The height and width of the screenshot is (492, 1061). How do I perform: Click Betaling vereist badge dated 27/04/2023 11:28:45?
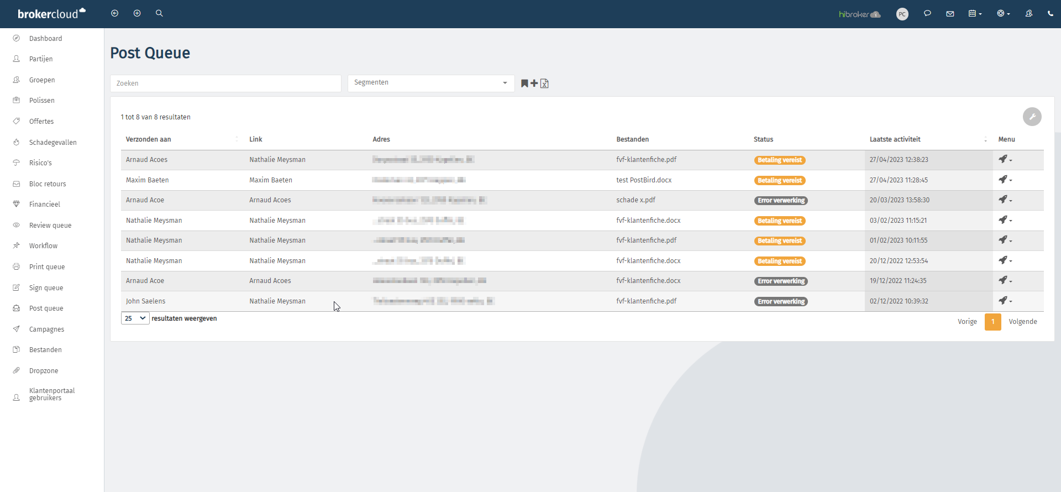[x=780, y=181]
